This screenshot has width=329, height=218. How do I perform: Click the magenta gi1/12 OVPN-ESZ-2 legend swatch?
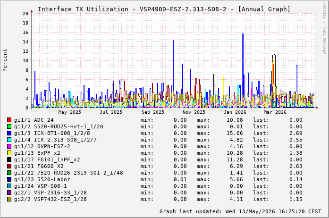tap(9, 146)
